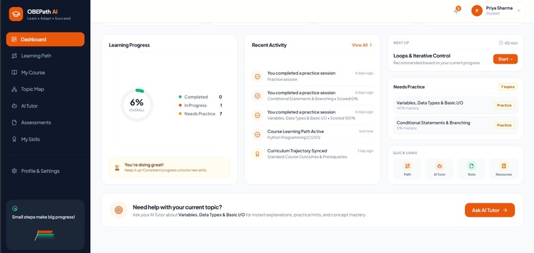Click the My Skills badge icon
The width and height of the screenshot is (534, 253).
pos(14,139)
